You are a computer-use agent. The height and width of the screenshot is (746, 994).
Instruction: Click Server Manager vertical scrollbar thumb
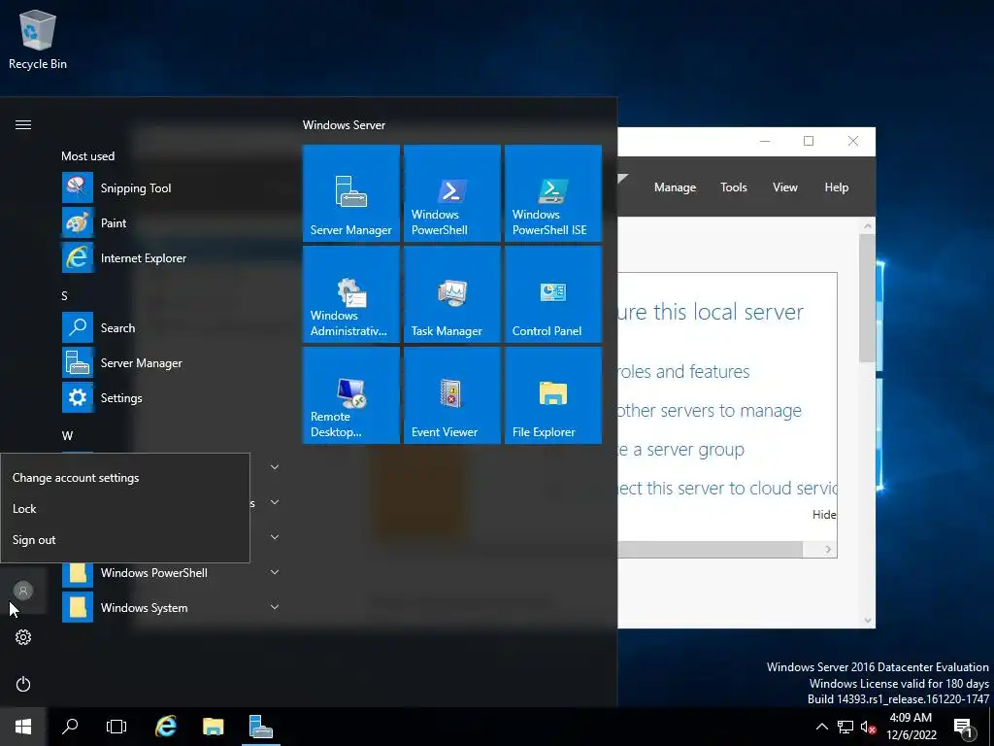pos(867,298)
